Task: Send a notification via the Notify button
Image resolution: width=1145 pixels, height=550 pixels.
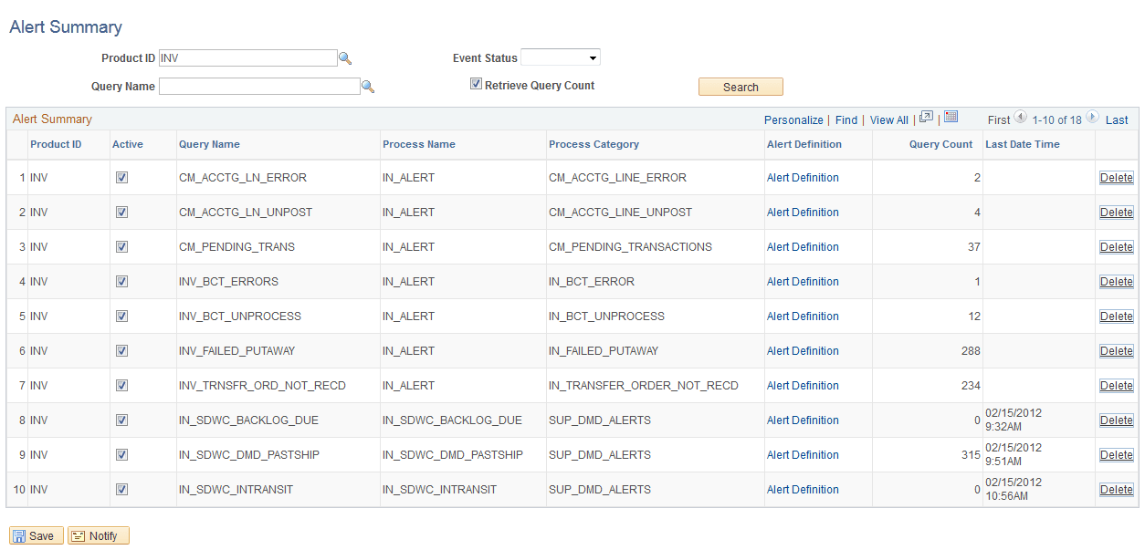Action: (x=98, y=535)
